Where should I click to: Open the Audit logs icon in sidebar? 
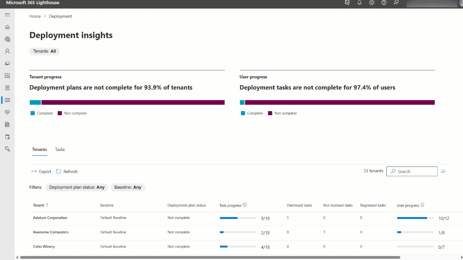coord(7,124)
